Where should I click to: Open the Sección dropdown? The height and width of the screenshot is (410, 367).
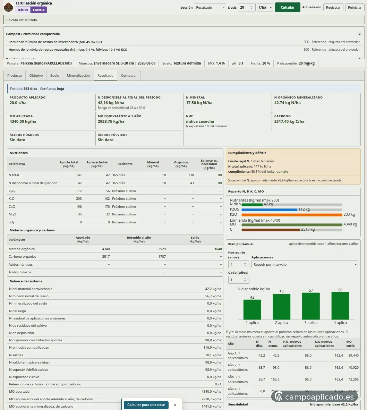(210, 7)
